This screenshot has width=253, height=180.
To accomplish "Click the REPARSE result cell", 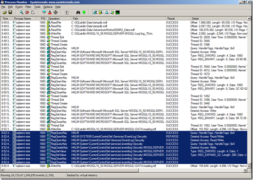I will coord(172,136).
